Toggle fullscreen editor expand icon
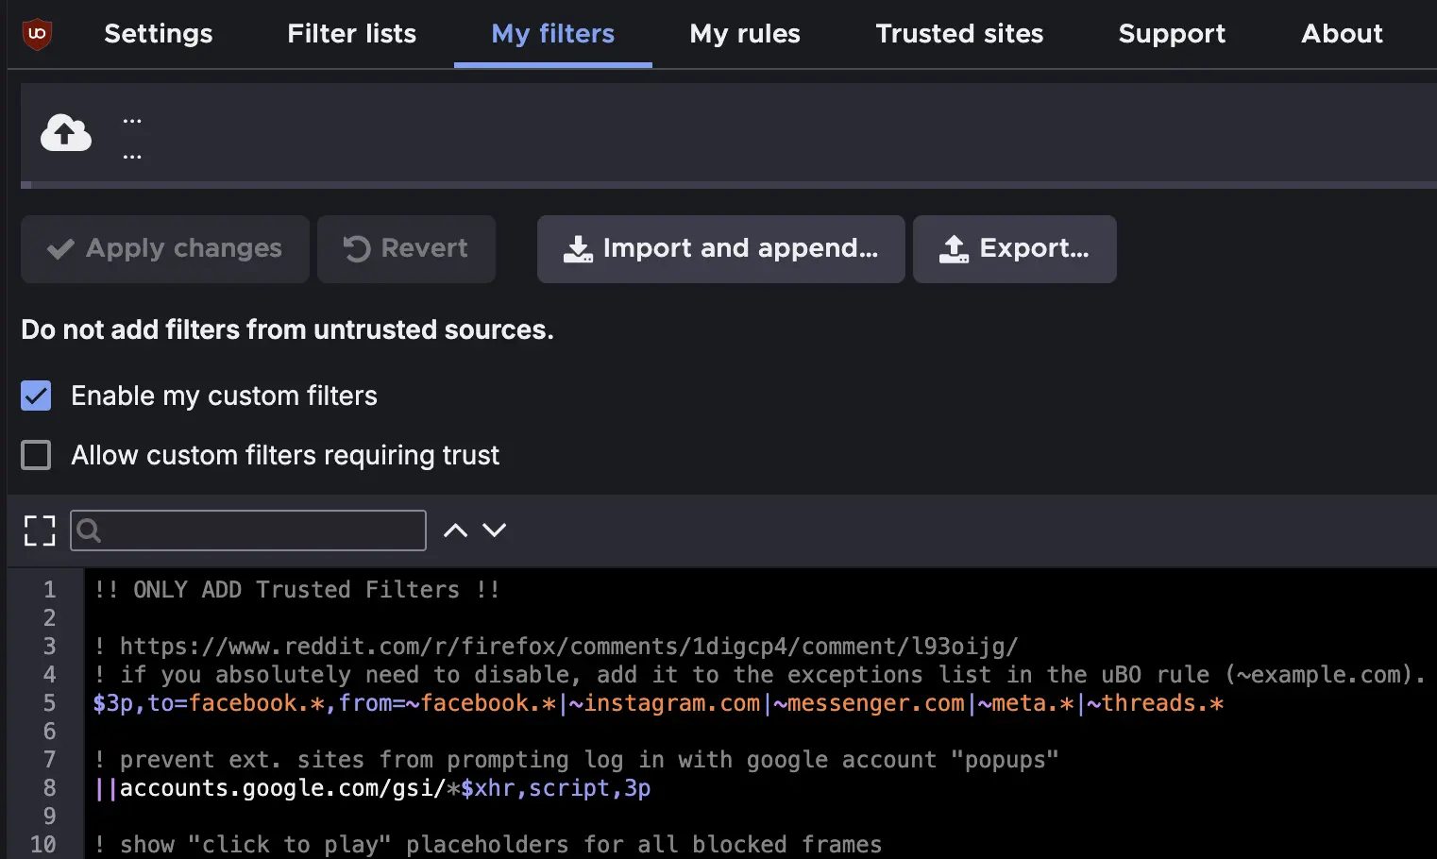 tap(40, 531)
